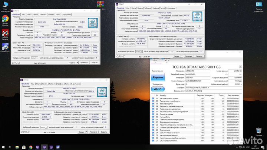
Task: Click the Intel Core i3 logo in the 798.03 MHz CPU-Z window
Action: click(197, 16)
